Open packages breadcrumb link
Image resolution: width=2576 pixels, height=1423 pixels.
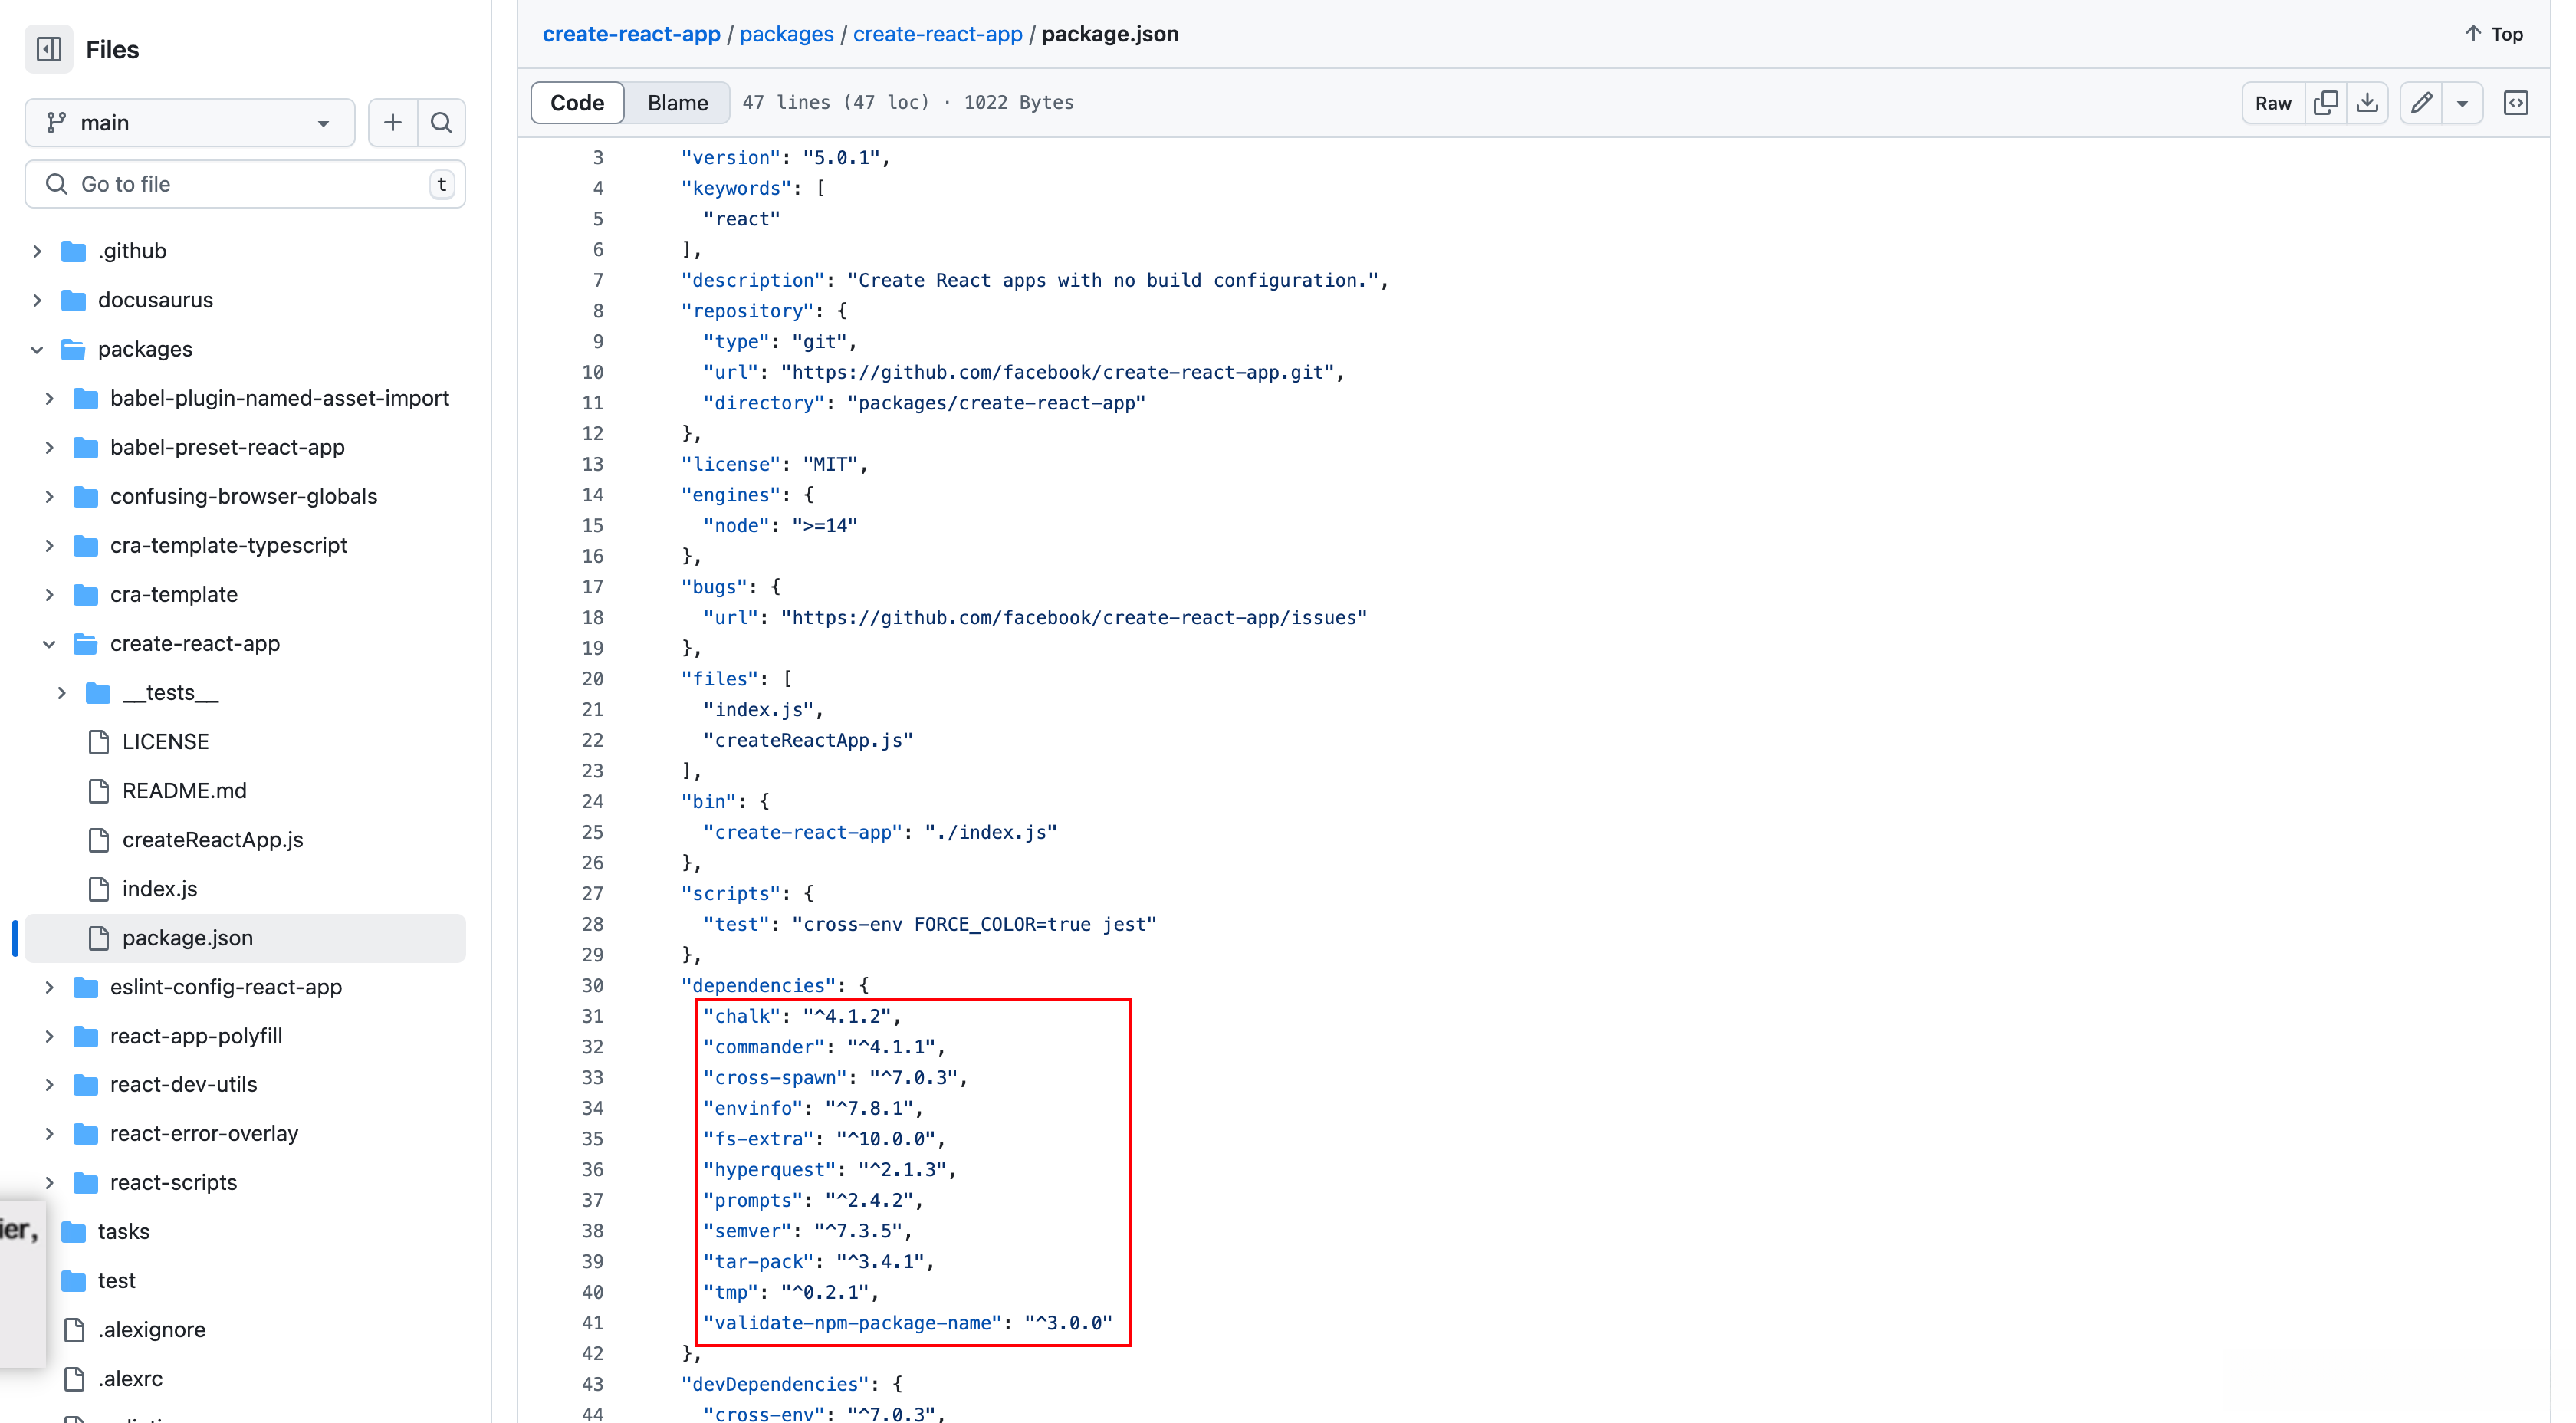point(786,34)
